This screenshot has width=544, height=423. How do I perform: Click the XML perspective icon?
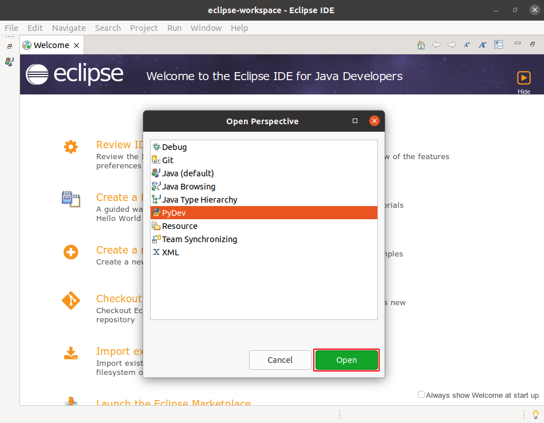pos(156,252)
